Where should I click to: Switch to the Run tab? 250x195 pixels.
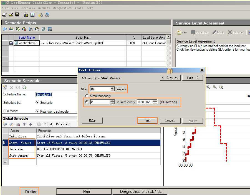[x=84, y=191]
